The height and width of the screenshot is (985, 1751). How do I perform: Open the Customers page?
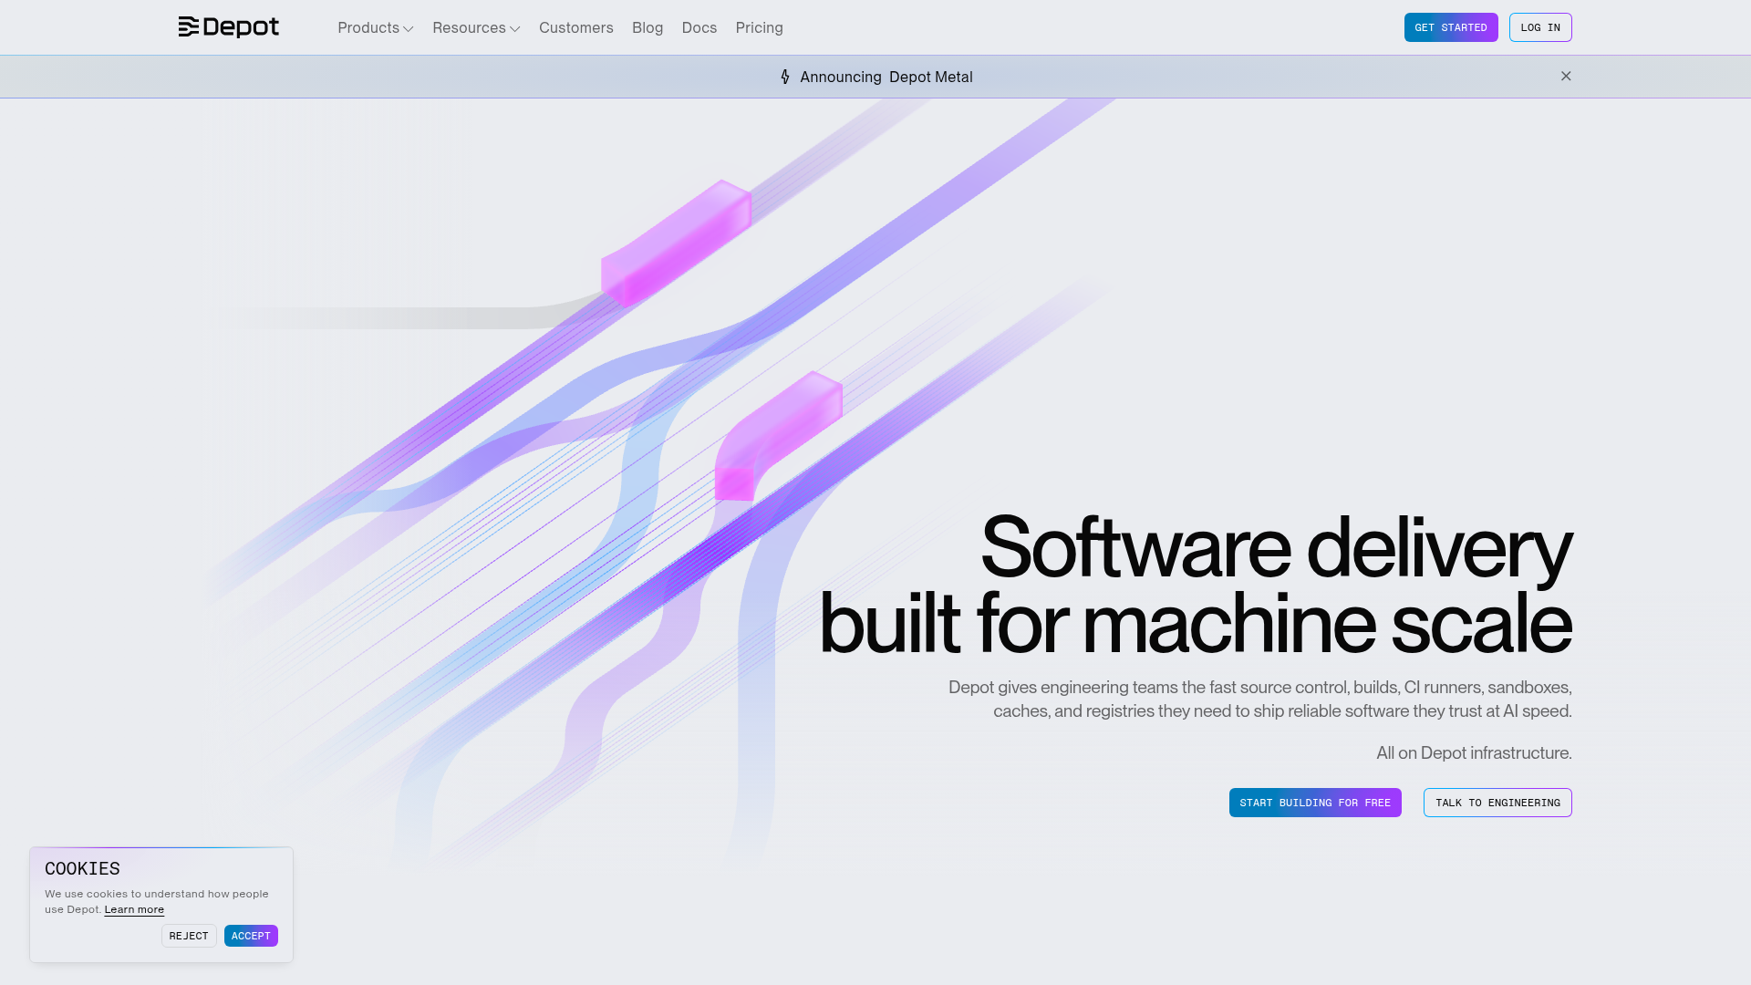coord(576,28)
